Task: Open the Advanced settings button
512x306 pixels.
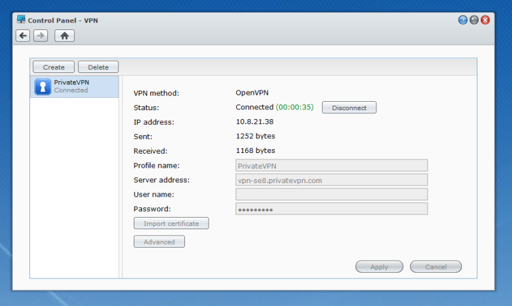Action: click(159, 242)
